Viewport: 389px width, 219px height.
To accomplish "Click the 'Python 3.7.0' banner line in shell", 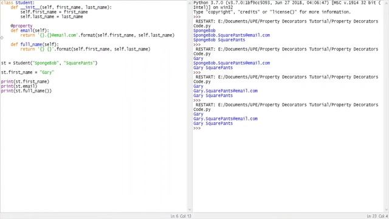I will [287, 2].
